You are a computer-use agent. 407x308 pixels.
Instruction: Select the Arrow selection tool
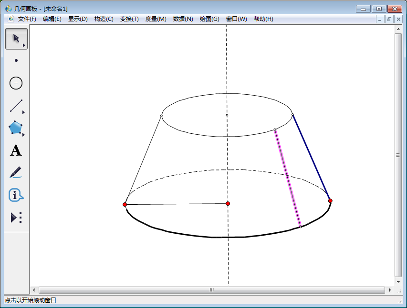pos(16,39)
